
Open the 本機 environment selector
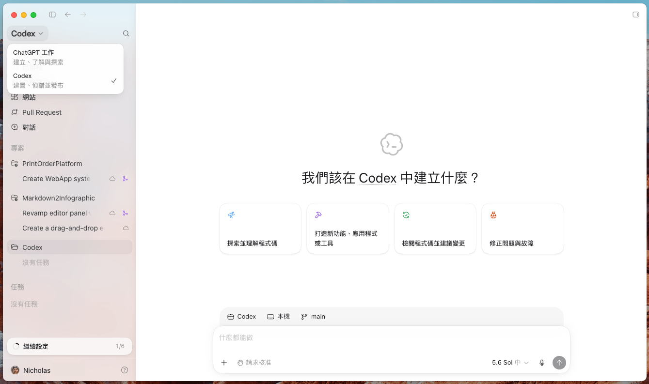point(278,317)
